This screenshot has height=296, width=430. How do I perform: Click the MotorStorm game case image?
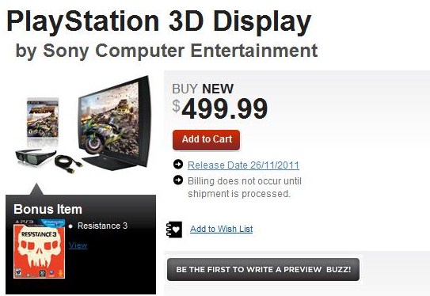pos(43,118)
